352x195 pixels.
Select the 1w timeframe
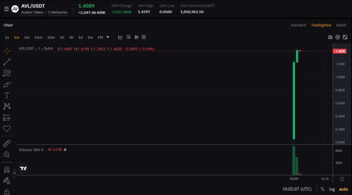90,37
